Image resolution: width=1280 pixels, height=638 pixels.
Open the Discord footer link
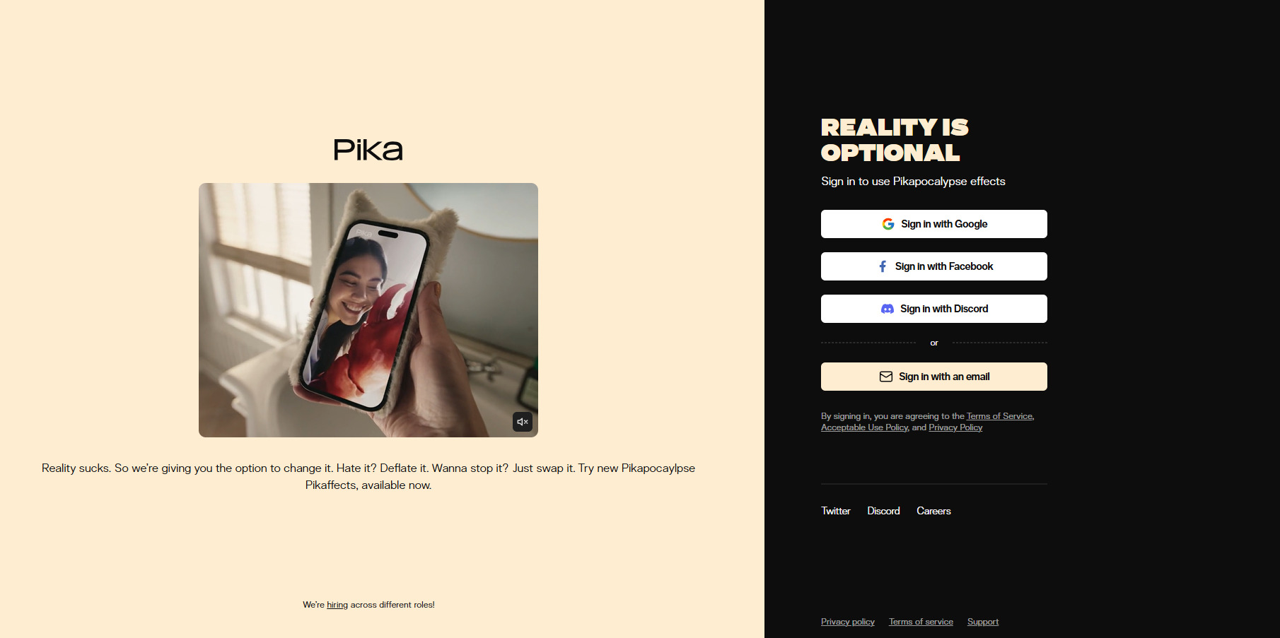coord(883,511)
